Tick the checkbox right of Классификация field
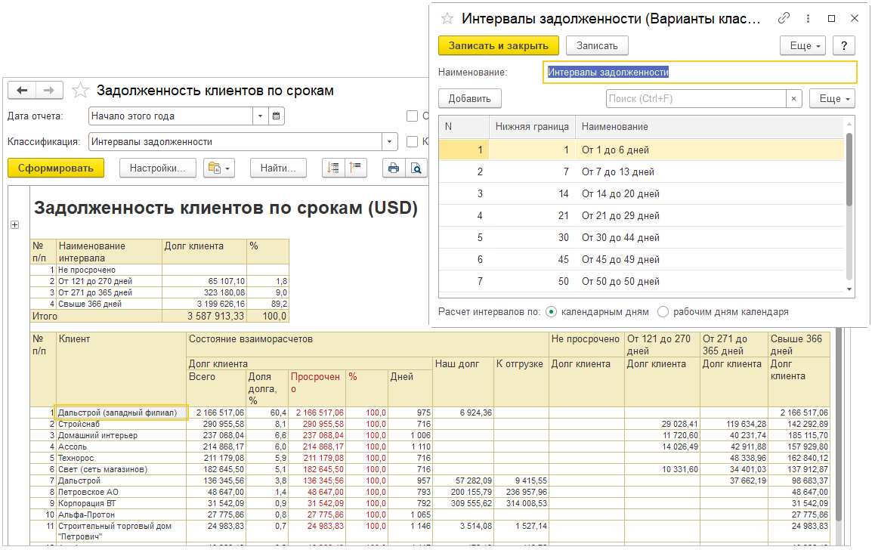 (412, 141)
